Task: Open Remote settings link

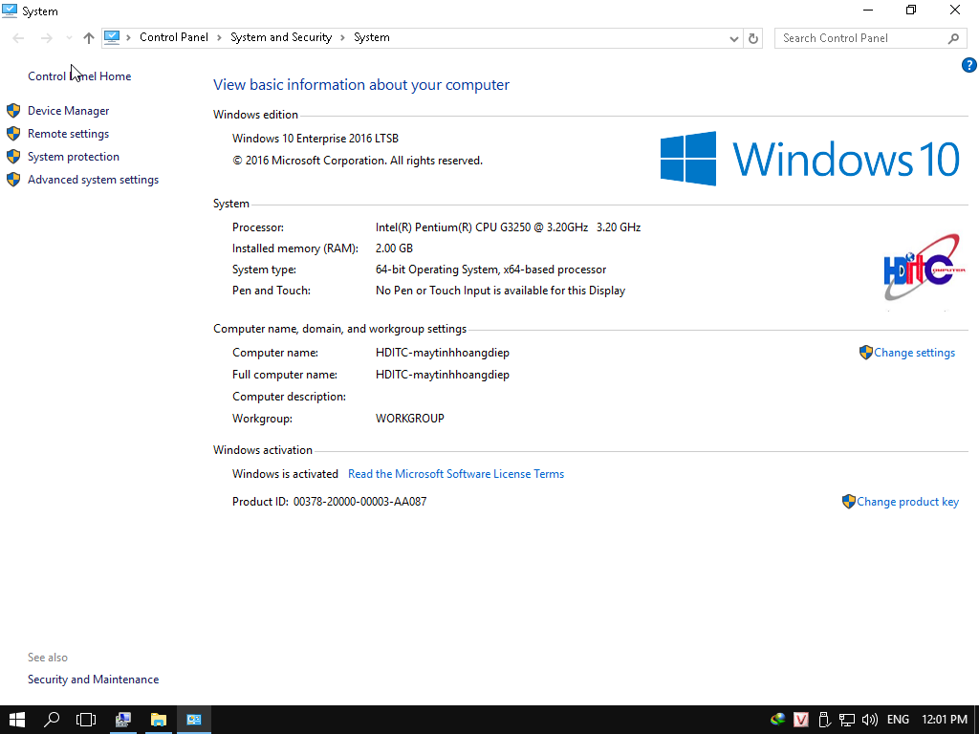Action: coord(68,134)
